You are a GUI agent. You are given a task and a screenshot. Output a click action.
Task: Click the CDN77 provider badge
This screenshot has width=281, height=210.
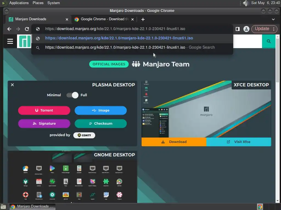[x=84, y=135]
